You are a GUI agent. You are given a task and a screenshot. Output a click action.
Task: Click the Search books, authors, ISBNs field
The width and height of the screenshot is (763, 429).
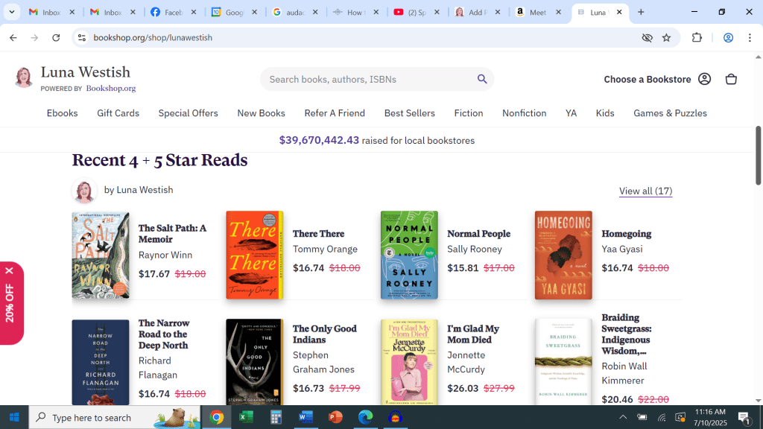click(369, 79)
